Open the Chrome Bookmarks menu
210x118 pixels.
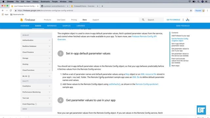[45, 1]
